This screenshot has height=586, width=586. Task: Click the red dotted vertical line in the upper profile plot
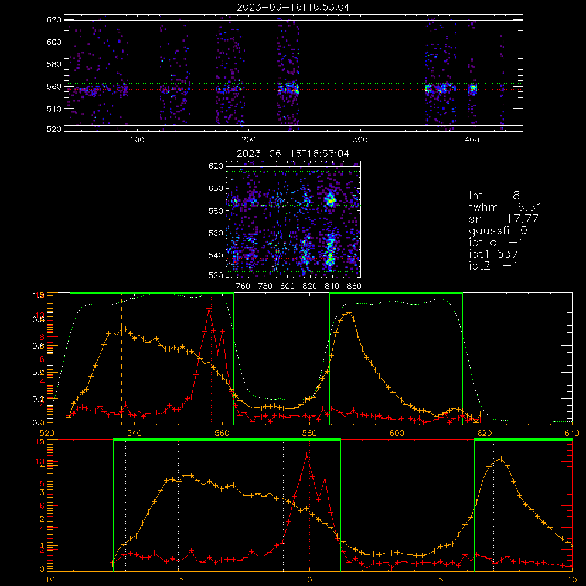tap(211, 359)
